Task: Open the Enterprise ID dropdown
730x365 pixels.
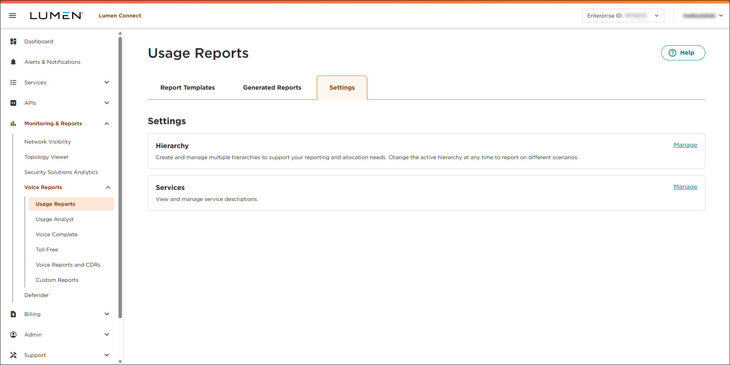Action: click(x=623, y=16)
